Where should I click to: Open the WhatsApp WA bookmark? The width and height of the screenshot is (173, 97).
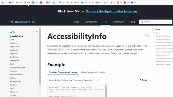(x=97, y=2)
